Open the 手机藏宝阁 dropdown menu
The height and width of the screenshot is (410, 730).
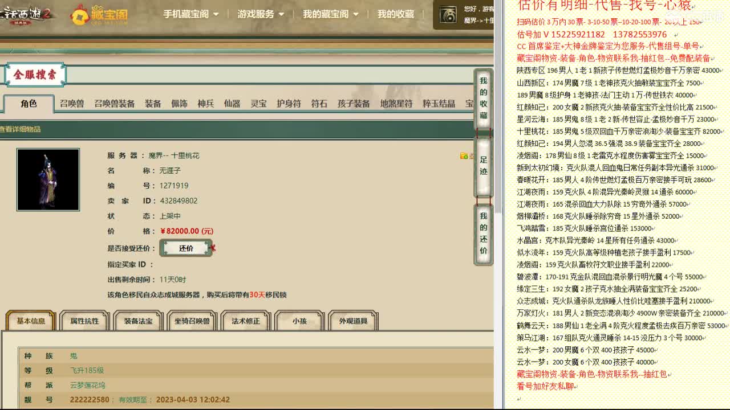click(191, 14)
